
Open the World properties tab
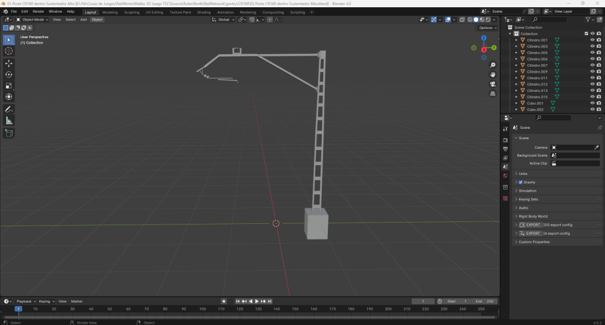click(505, 176)
